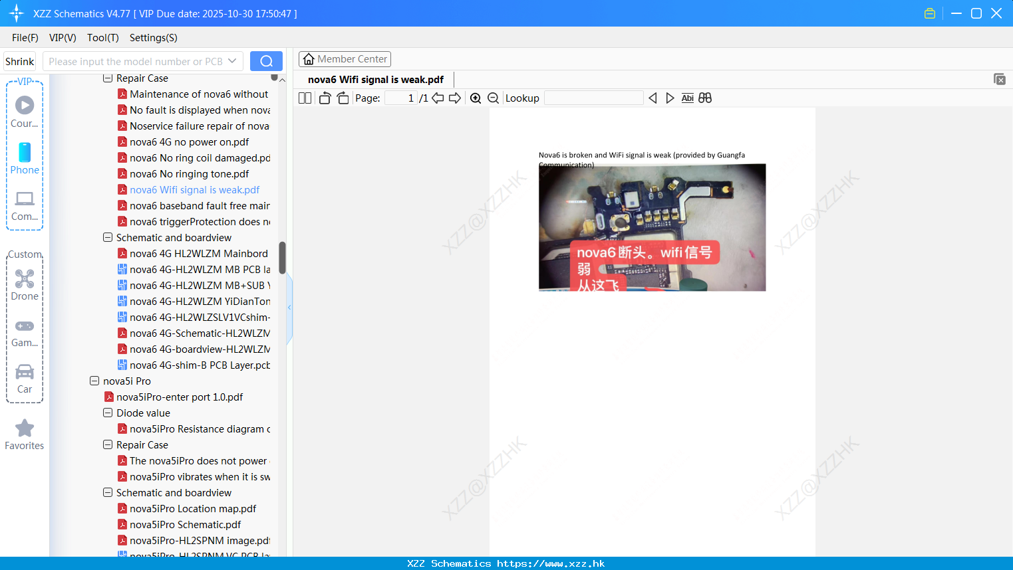Open model number dropdown arrow
This screenshot has width=1013, height=570.
pos(232,61)
